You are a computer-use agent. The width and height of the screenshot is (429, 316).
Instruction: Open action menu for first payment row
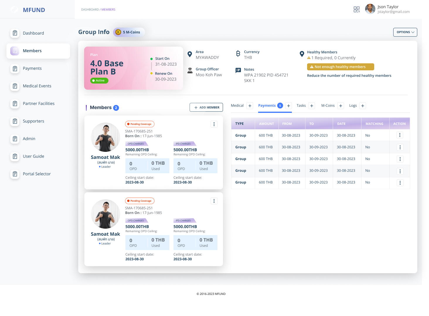point(400,135)
